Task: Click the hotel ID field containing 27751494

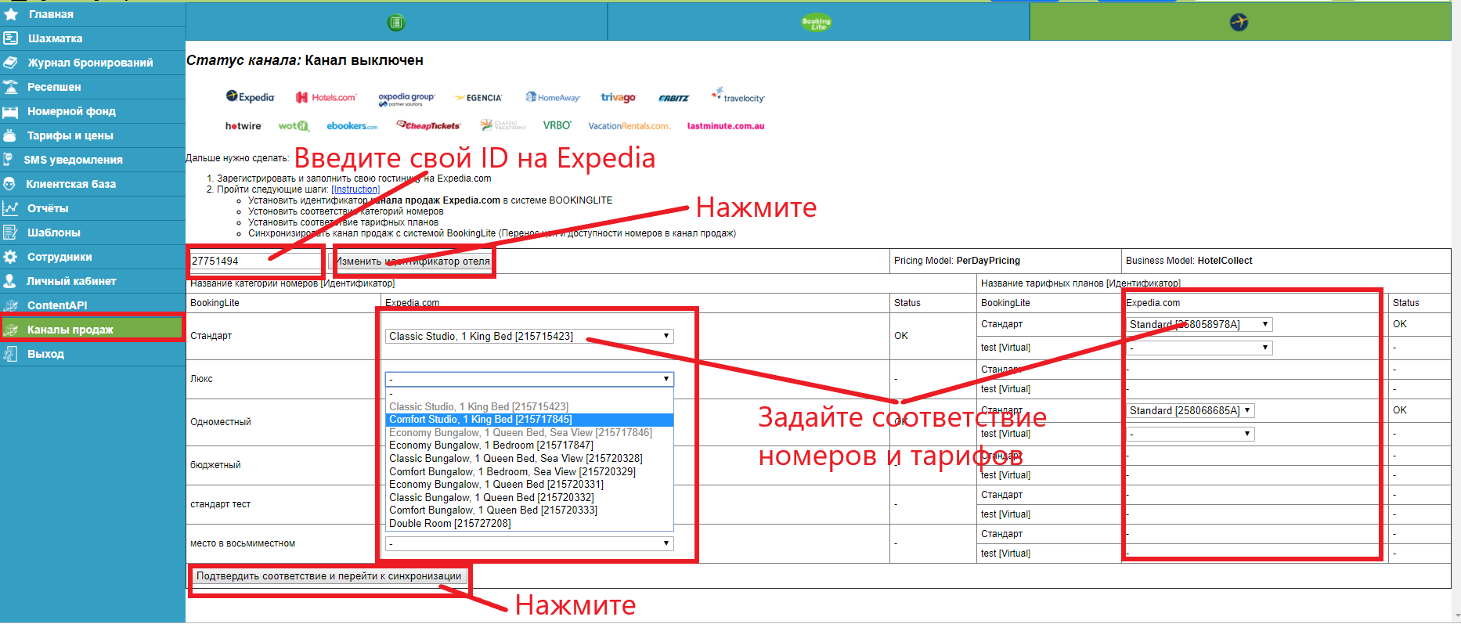Action: pos(256,262)
